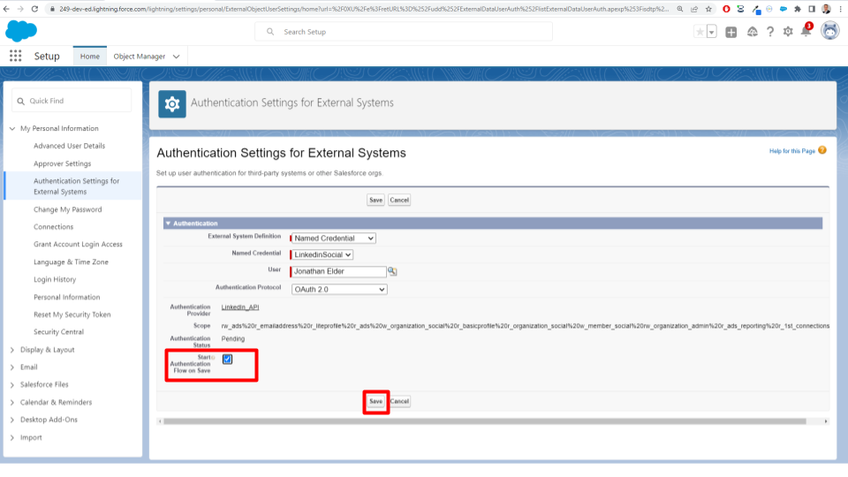This screenshot has height=477, width=848.
Task: Click the user lookup icon next to Jonathan Elder
Action: pos(392,271)
